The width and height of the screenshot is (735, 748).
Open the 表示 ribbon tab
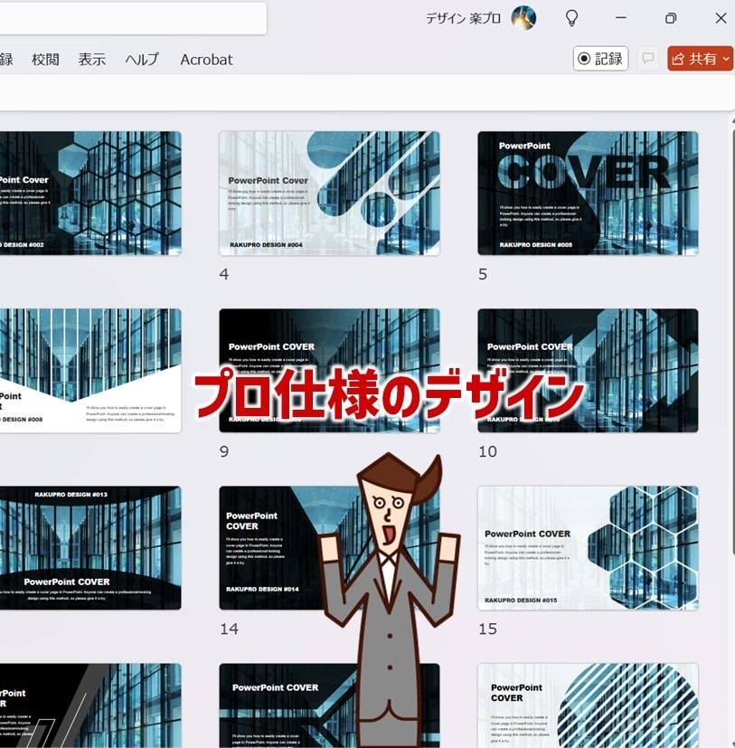[x=91, y=59]
